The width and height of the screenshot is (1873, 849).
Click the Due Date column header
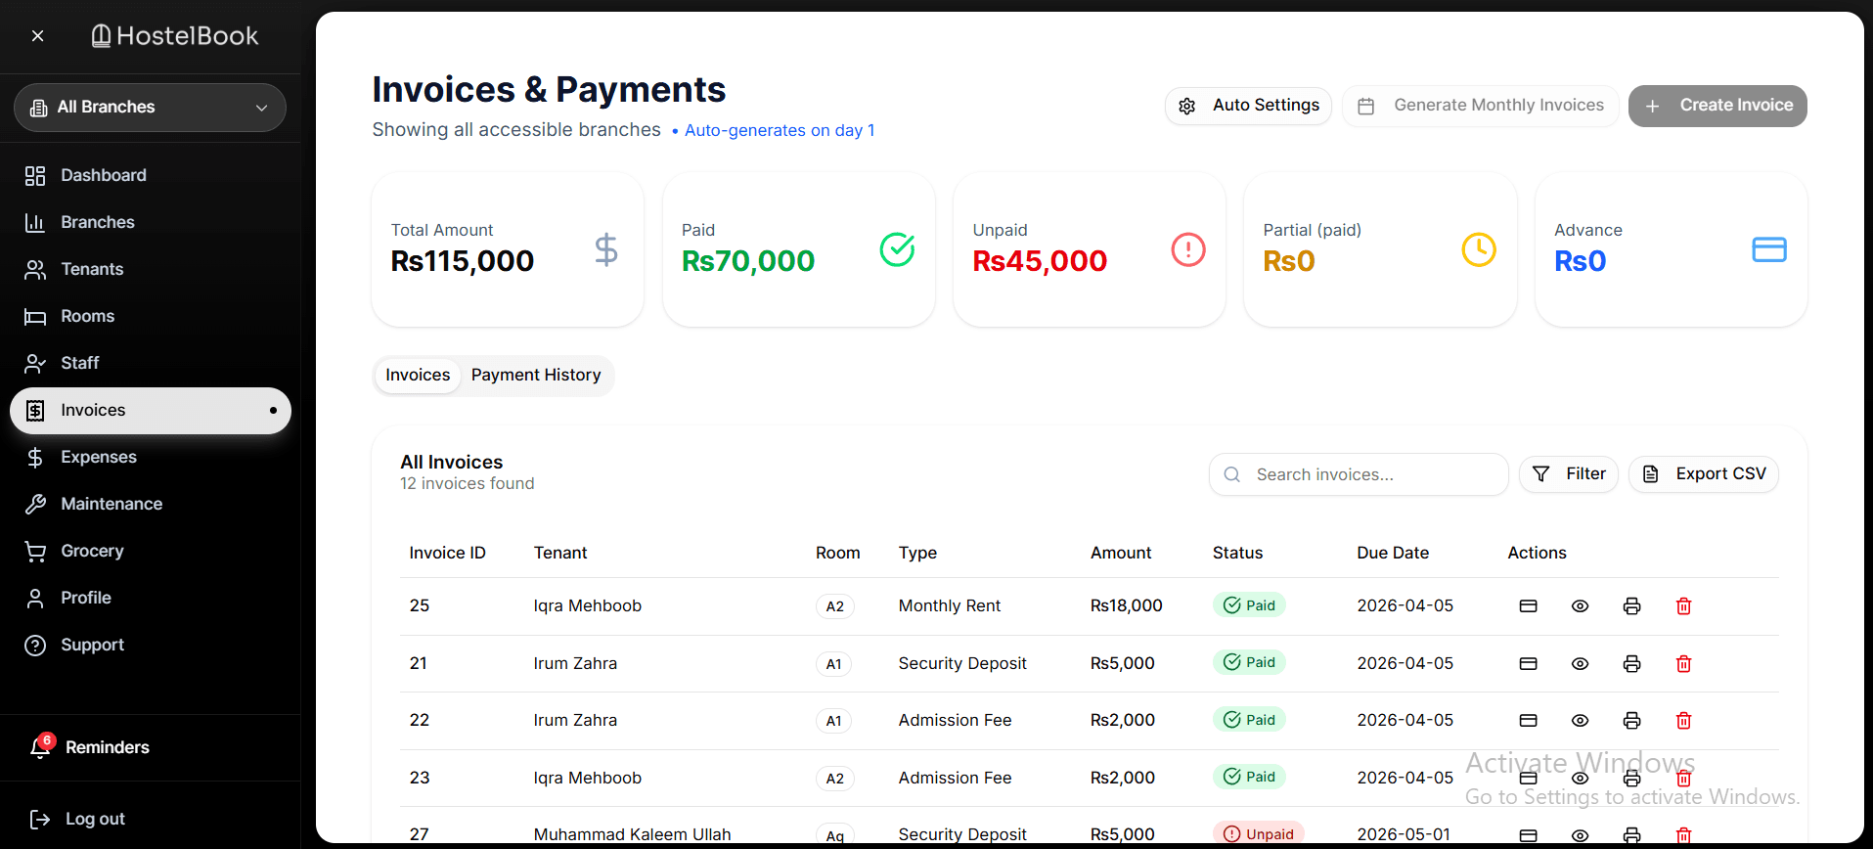[1393, 554]
